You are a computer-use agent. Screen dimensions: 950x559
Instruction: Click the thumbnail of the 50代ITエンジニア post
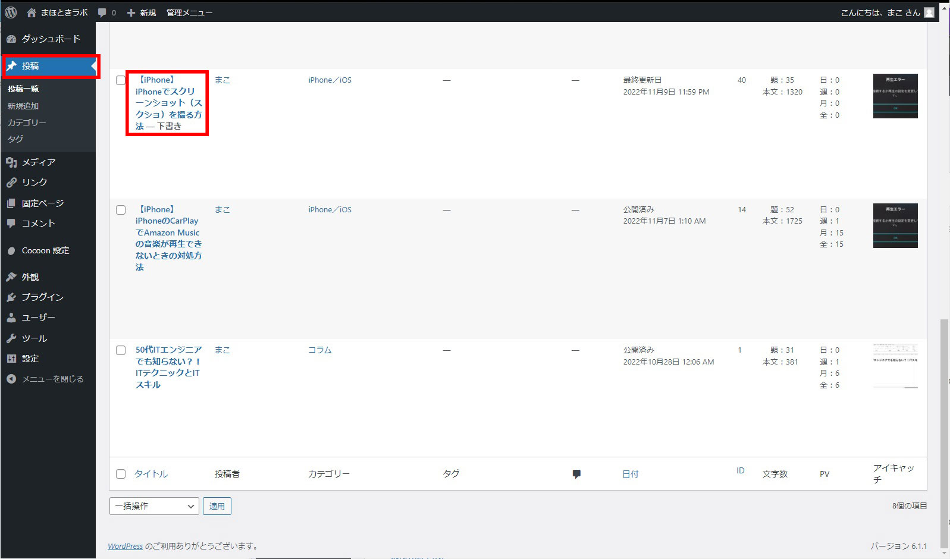click(895, 366)
